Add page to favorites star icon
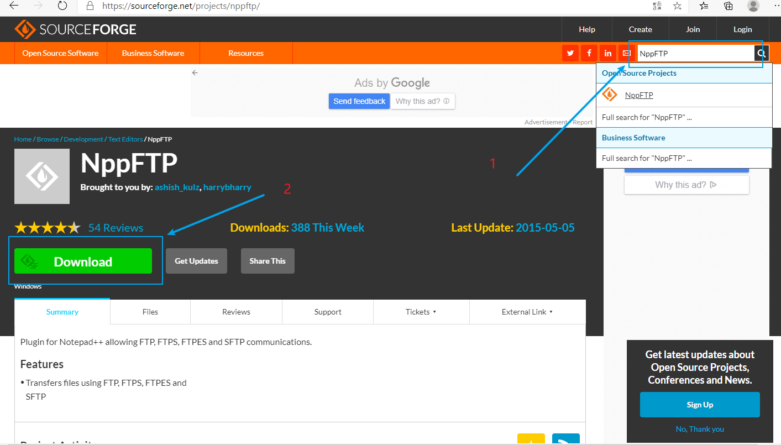781x445 pixels. tap(677, 6)
